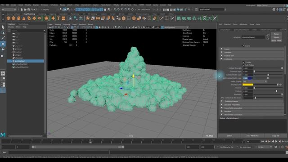Click the Save Scene icon
This screenshot has width=288, height=162.
[x=28, y=9]
